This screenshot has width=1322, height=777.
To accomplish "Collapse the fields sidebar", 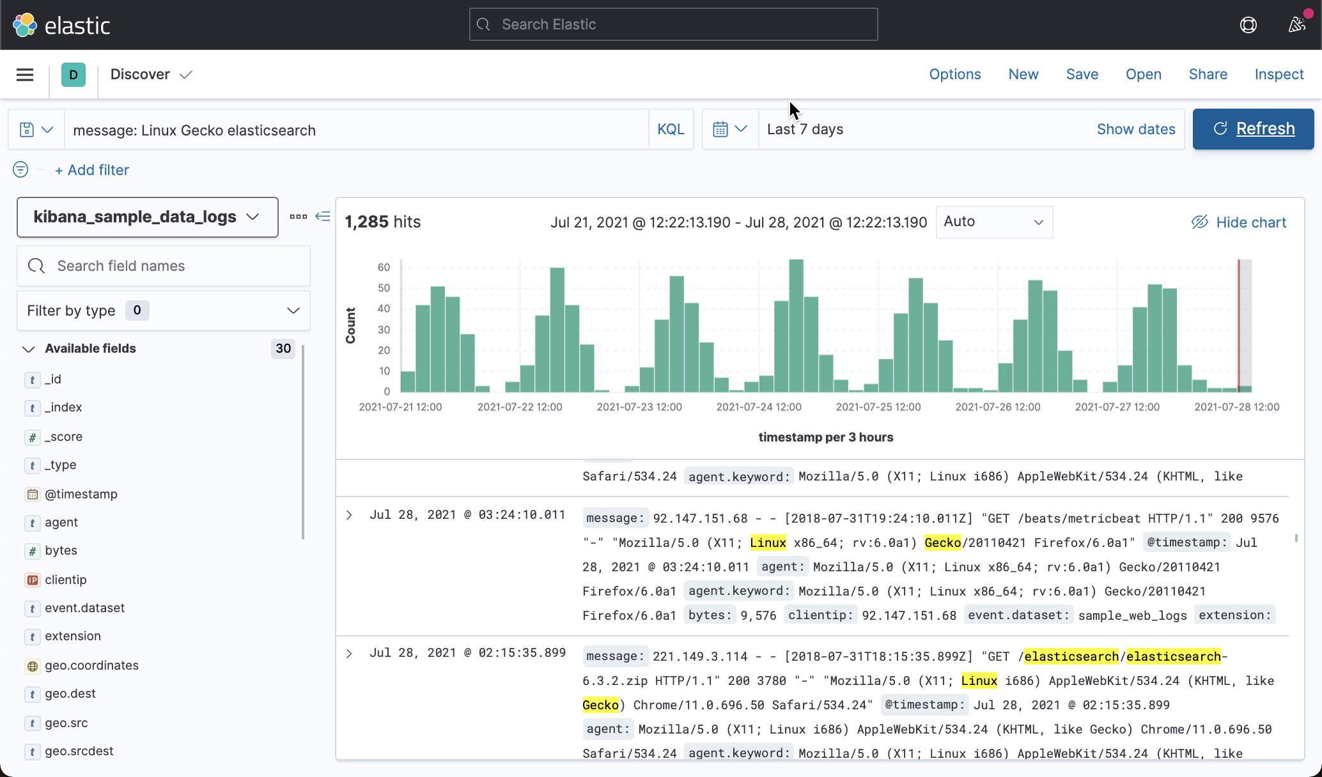I will (x=323, y=217).
